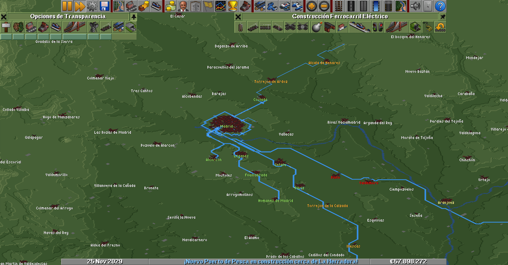
Task: Build a railway bridge
Action: (x=396, y=27)
